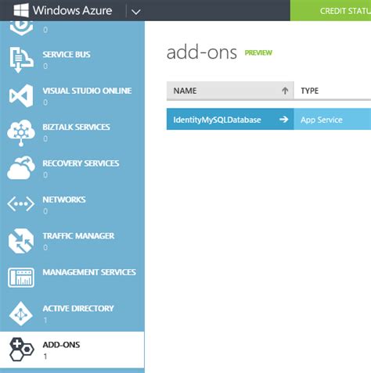Expand the Windows Azure dropdown chevron
371x373 pixels.
coord(136,12)
